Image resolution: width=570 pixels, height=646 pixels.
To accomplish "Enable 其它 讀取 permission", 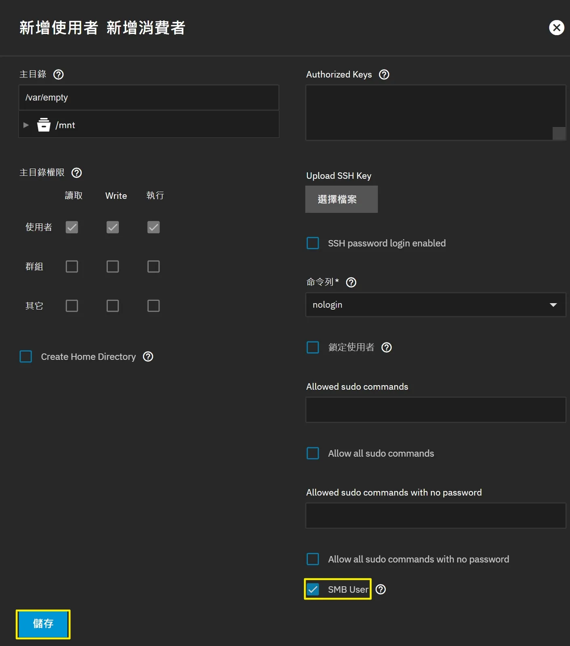I will [72, 306].
